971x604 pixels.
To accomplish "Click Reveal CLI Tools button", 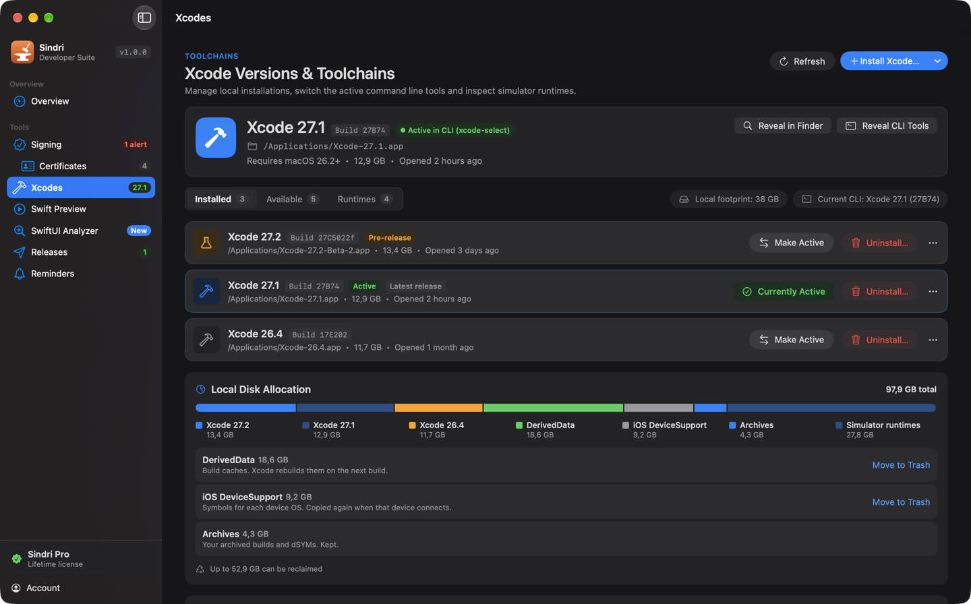I will click(x=887, y=125).
